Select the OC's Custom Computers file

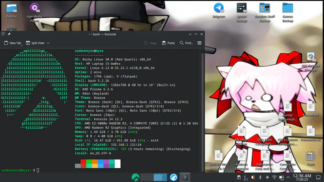point(287,136)
